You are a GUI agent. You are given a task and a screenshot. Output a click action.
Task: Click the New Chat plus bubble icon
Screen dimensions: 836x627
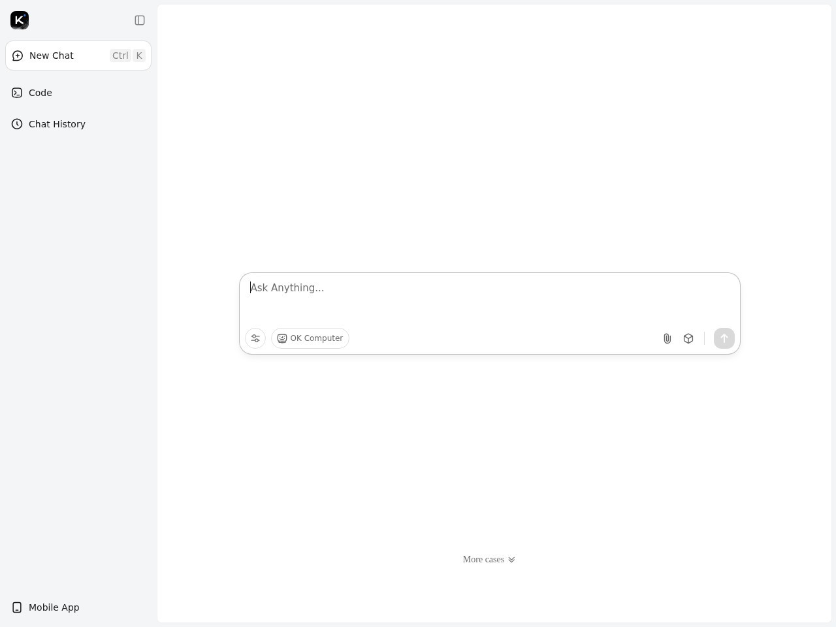(18, 56)
